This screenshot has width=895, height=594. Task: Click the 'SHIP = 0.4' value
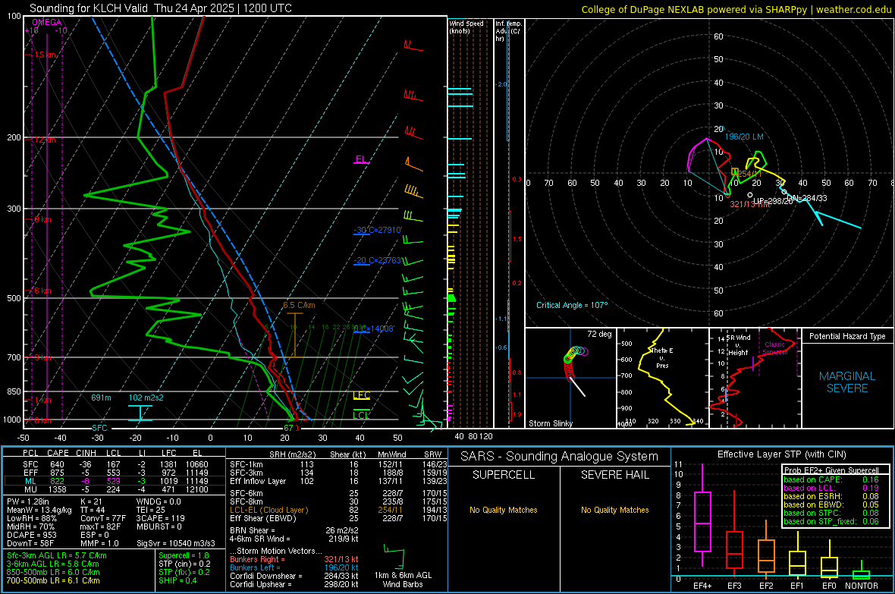tap(177, 580)
